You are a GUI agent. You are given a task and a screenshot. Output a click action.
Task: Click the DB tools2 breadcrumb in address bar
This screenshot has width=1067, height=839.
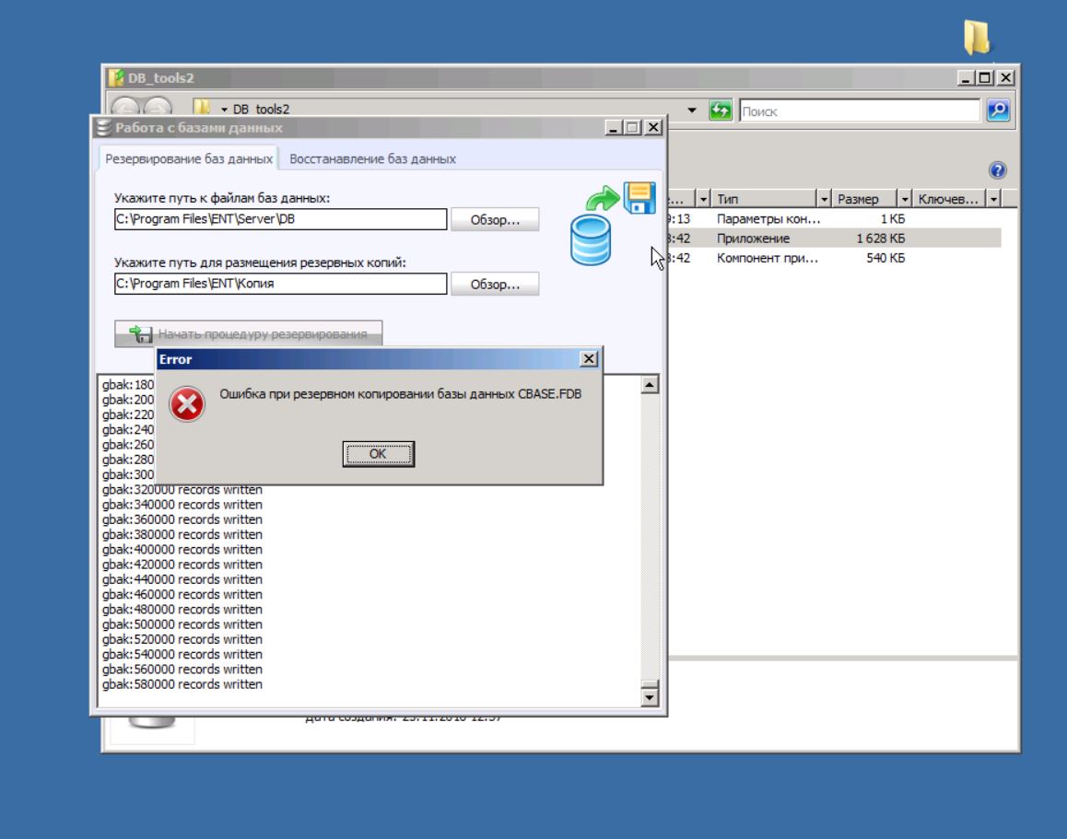pos(262,109)
